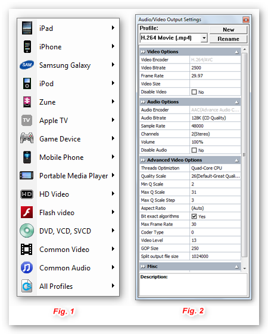The width and height of the screenshot is (268, 334).
Task: Click the iPhone device icon
Action: pyautogui.click(x=27, y=46)
